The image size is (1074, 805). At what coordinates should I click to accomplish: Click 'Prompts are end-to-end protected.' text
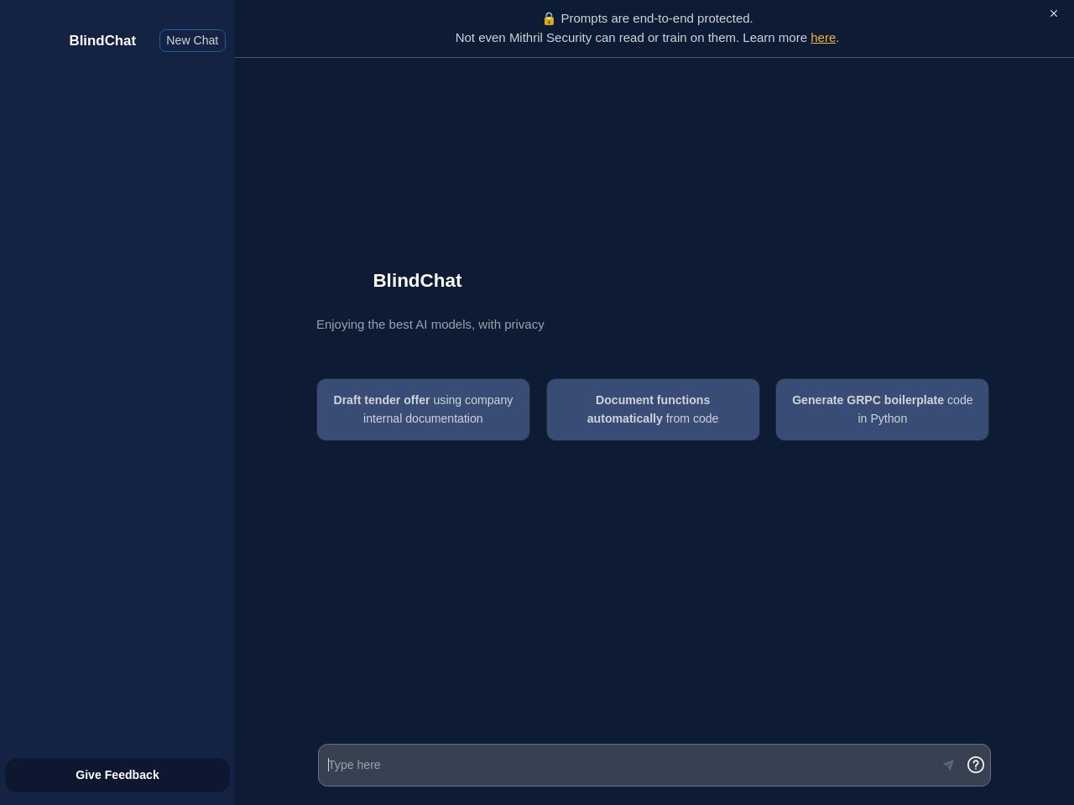(x=656, y=18)
